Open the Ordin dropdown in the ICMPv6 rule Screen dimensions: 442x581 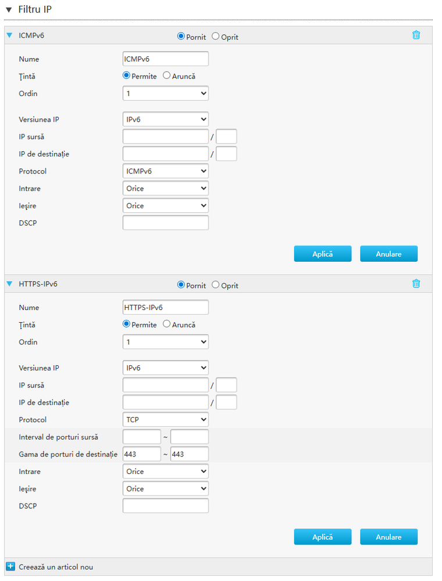(x=165, y=93)
